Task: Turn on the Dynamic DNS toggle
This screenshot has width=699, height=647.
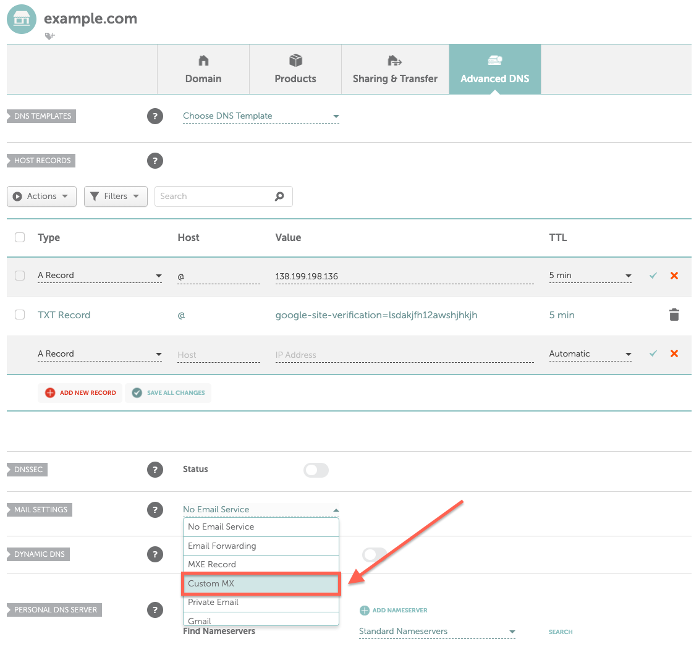Action: click(x=375, y=554)
